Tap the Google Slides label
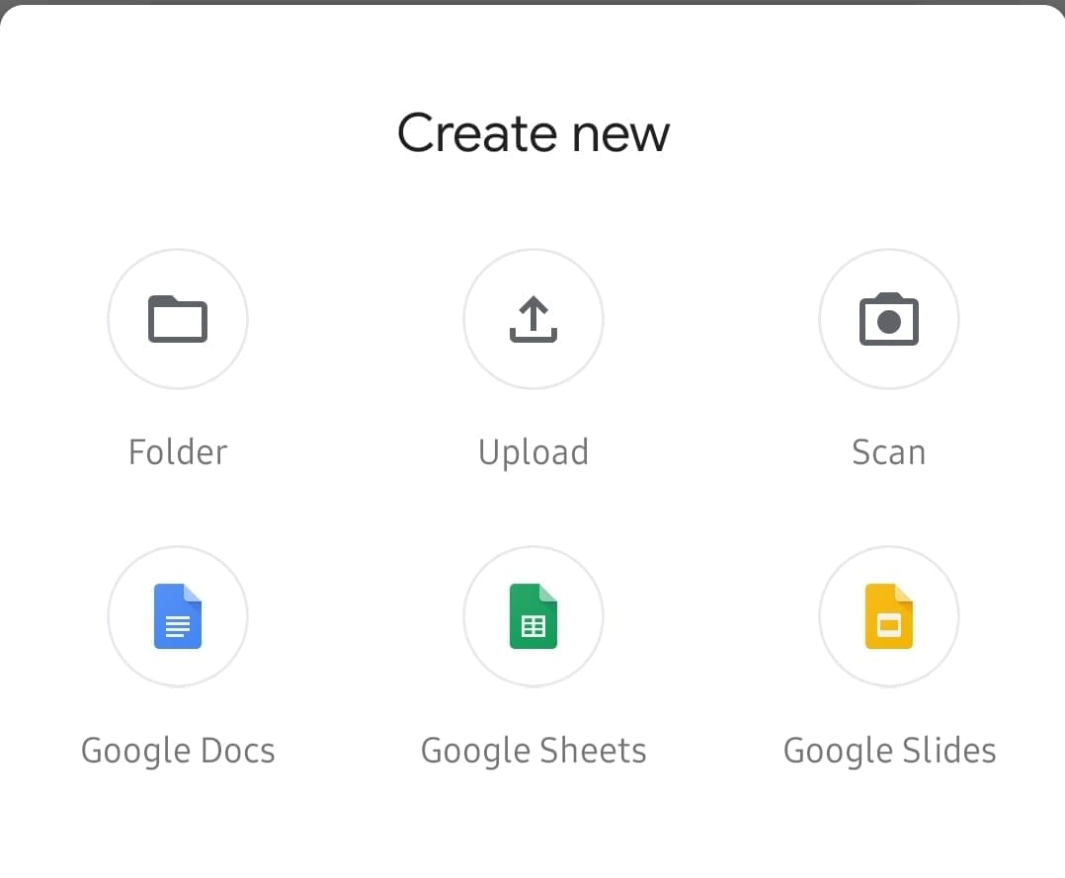 click(x=888, y=750)
